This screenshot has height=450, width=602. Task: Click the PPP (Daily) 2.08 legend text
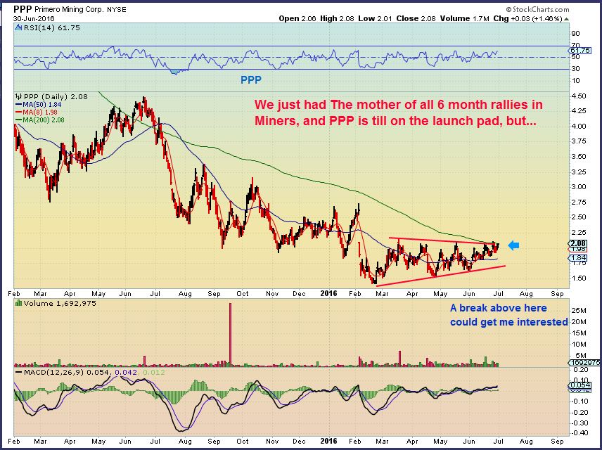(55, 97)
